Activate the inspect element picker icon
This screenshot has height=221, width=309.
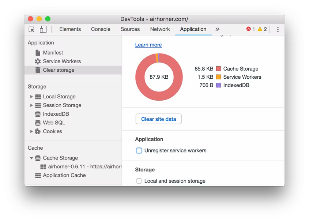31,29
